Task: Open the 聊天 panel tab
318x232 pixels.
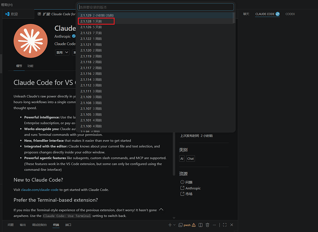Action: coord(246,14)
